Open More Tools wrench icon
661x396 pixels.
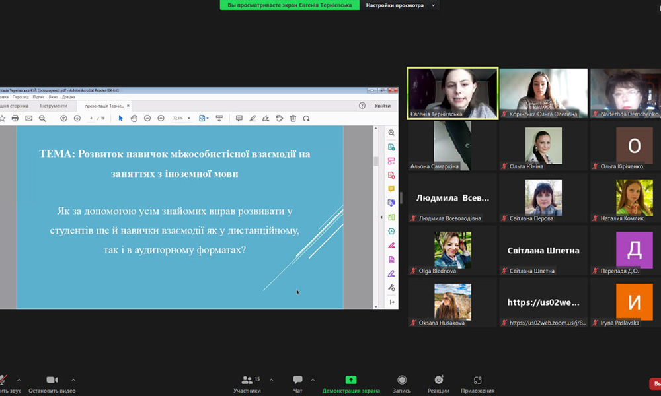click(x=391, y=288)
